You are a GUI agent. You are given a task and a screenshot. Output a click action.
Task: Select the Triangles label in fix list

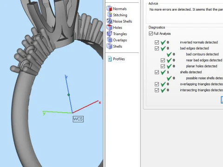pyautogui.click(x=120, y=34)
